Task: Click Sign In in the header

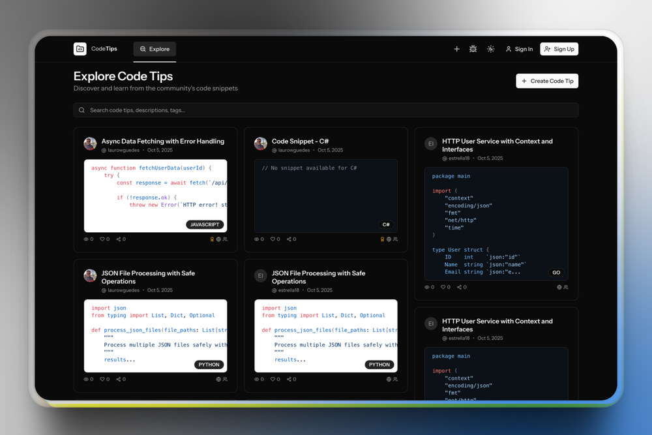Action: [519, 49]
